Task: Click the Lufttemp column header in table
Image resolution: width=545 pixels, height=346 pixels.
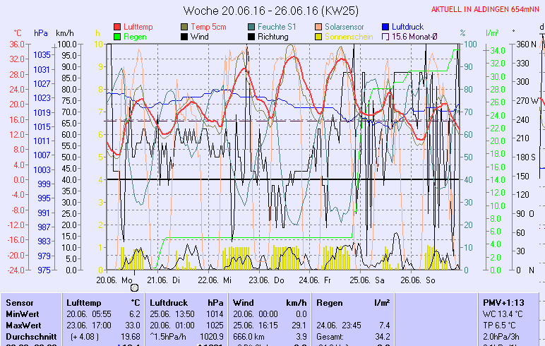Action: 83,302
